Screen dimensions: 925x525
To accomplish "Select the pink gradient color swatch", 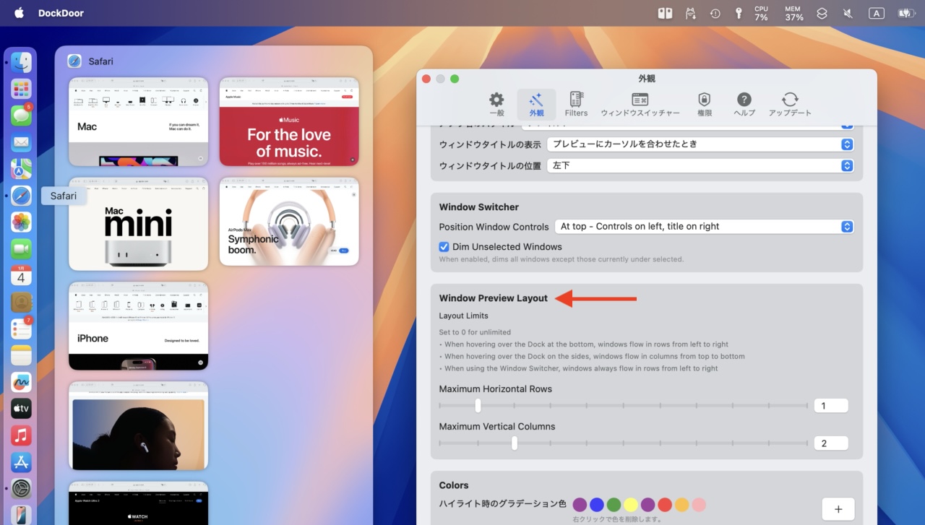I will [699, 505].
